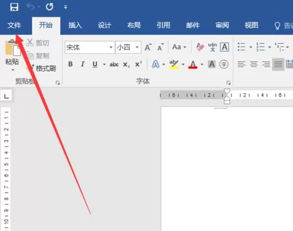The height and width of the screenshot is (231, 293).
Task: Toggle Superscript formatting
Action: (138, 64)
